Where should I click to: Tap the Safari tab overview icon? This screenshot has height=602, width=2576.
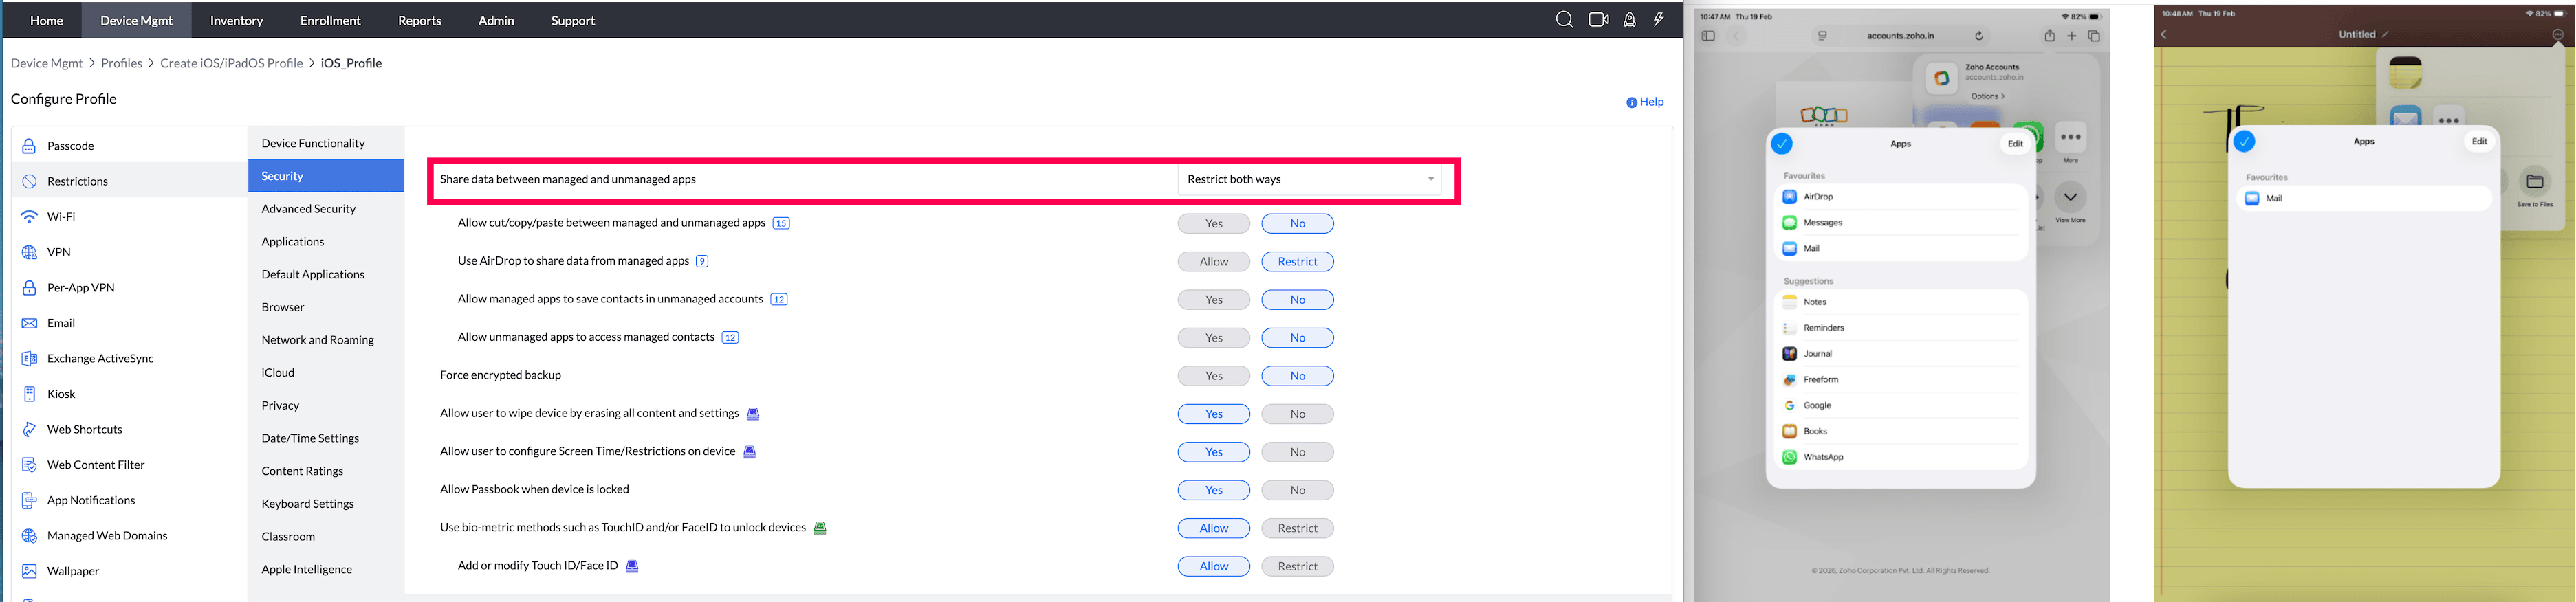point(2094,36)
